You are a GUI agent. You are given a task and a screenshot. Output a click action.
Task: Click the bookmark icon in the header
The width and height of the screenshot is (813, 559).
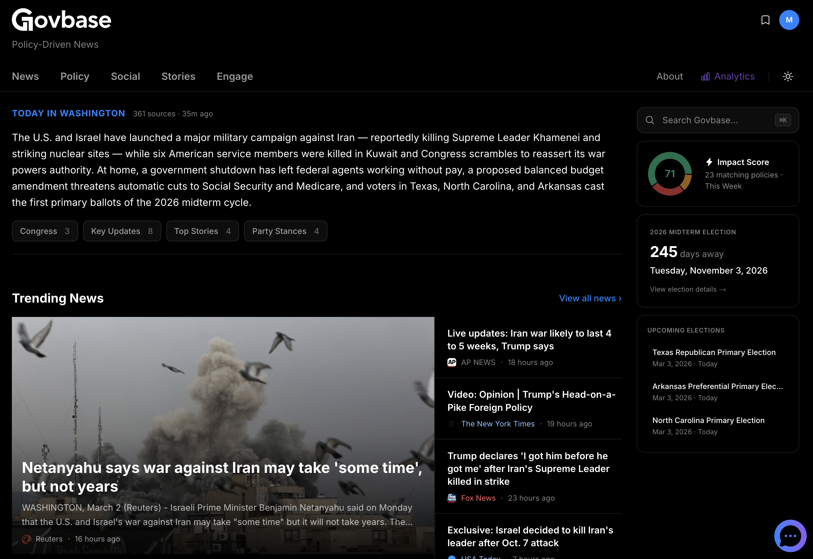coord(765,20)
